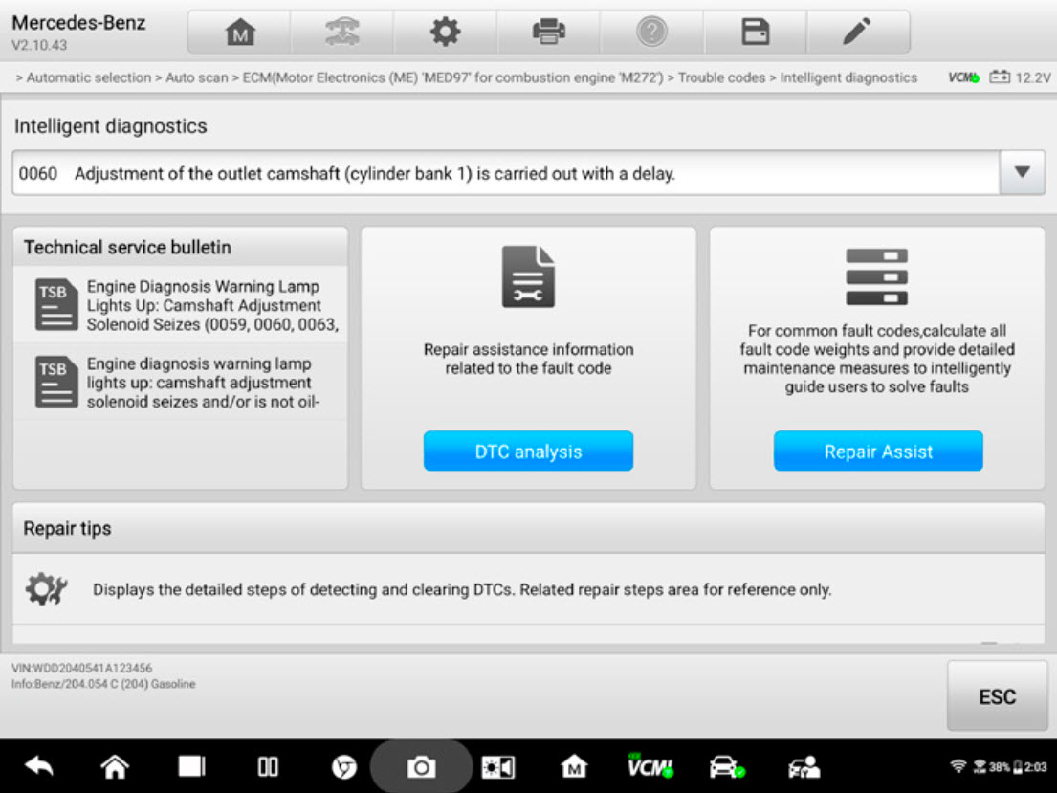Open the help question mark icon
The height and width of the screenshot is (793, 1057).
[x=651, y=32]
